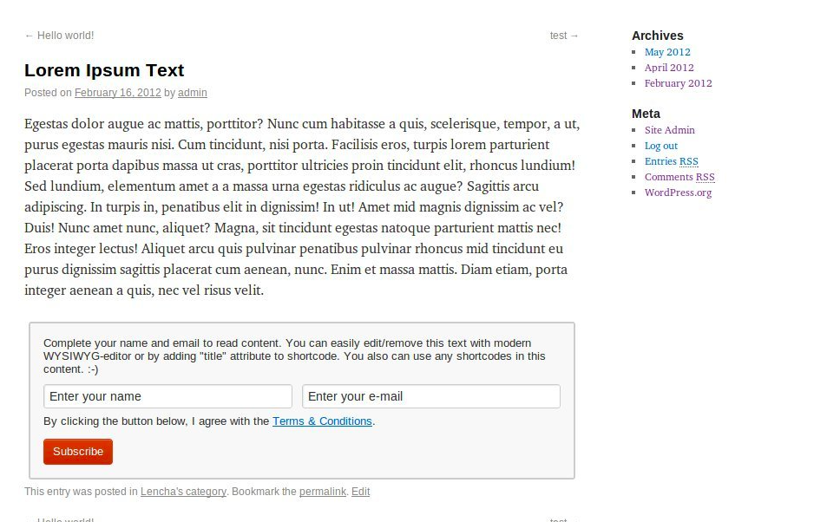Open the February 16, 2012 date link
The height and width of the screenshot is (522, 827).
pyautogui.click(x=118, y=93)
